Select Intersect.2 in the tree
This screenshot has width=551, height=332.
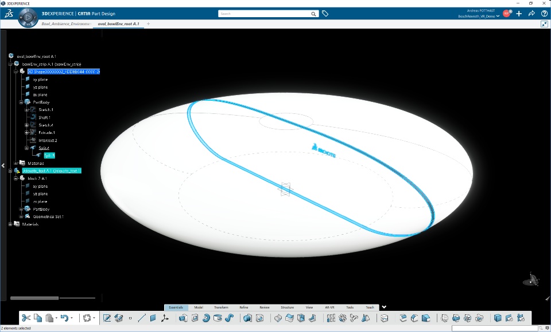[48, 140]
